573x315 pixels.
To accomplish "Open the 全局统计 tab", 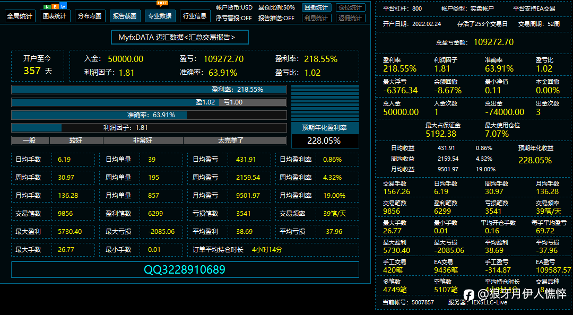I will pyautogui.click(x=20, y=16).
